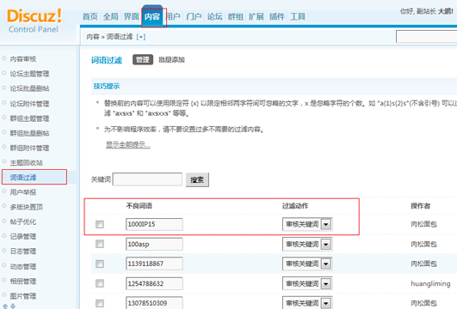This screenshot has width=457, height=309.
Task: Open 论坛批量删帖 in the sidebar
Action: coord(29,88)
